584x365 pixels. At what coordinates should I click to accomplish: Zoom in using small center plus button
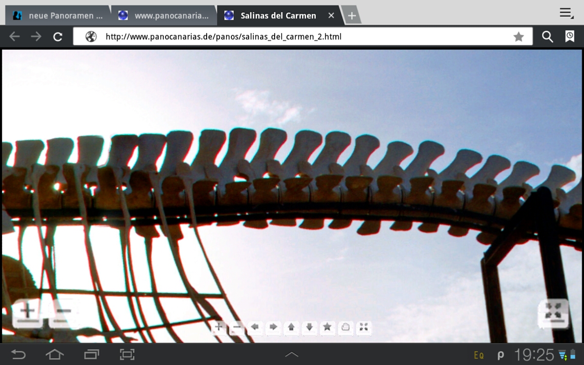tap(219, 327)
